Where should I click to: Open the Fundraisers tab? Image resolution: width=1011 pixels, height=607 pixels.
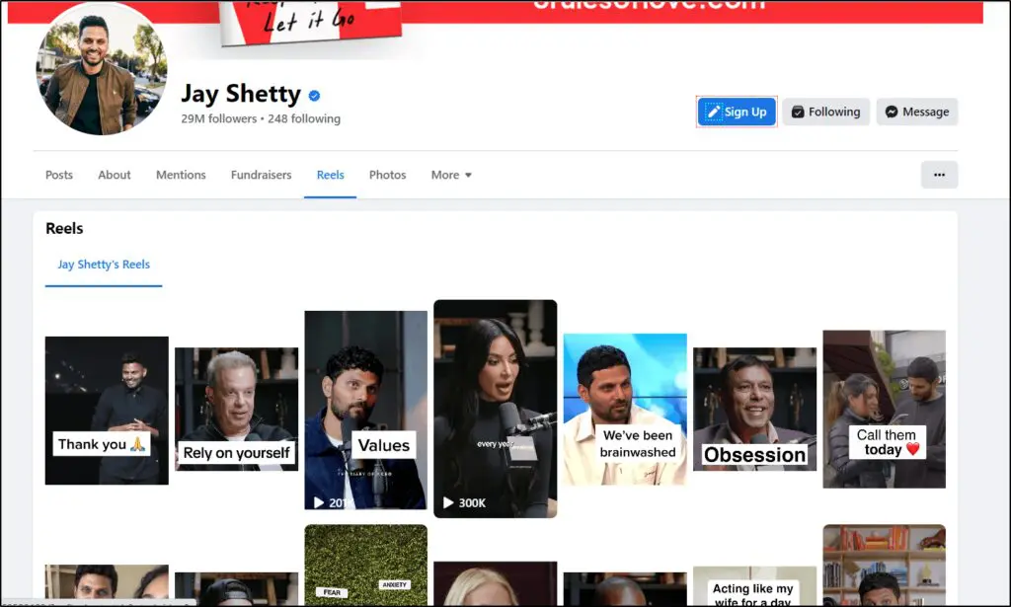(x=261, y=174)
